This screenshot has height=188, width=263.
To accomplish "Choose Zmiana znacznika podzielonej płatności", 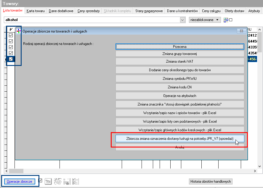I will coord(180,104).
